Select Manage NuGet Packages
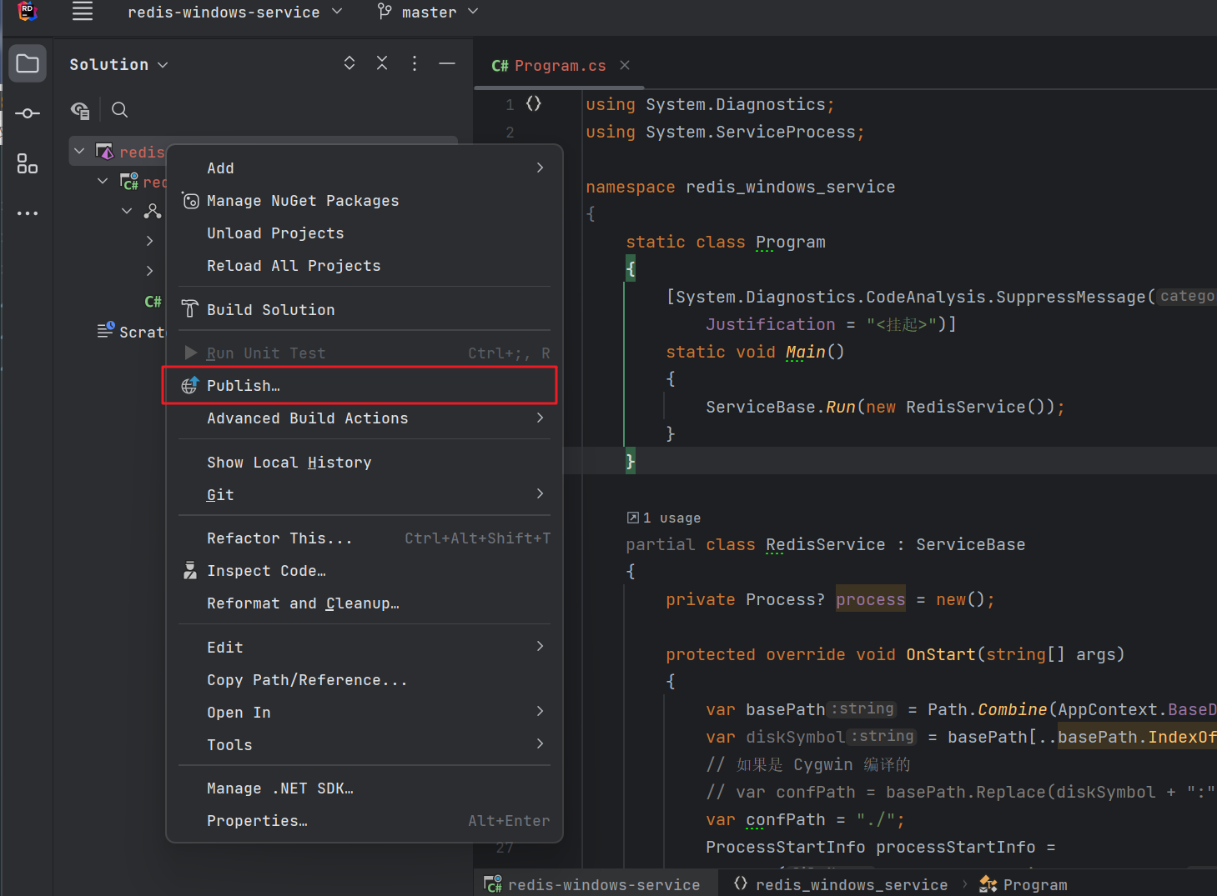Image resolution: width=1217 pixels, height=896 pixels. tap(365, 200)
